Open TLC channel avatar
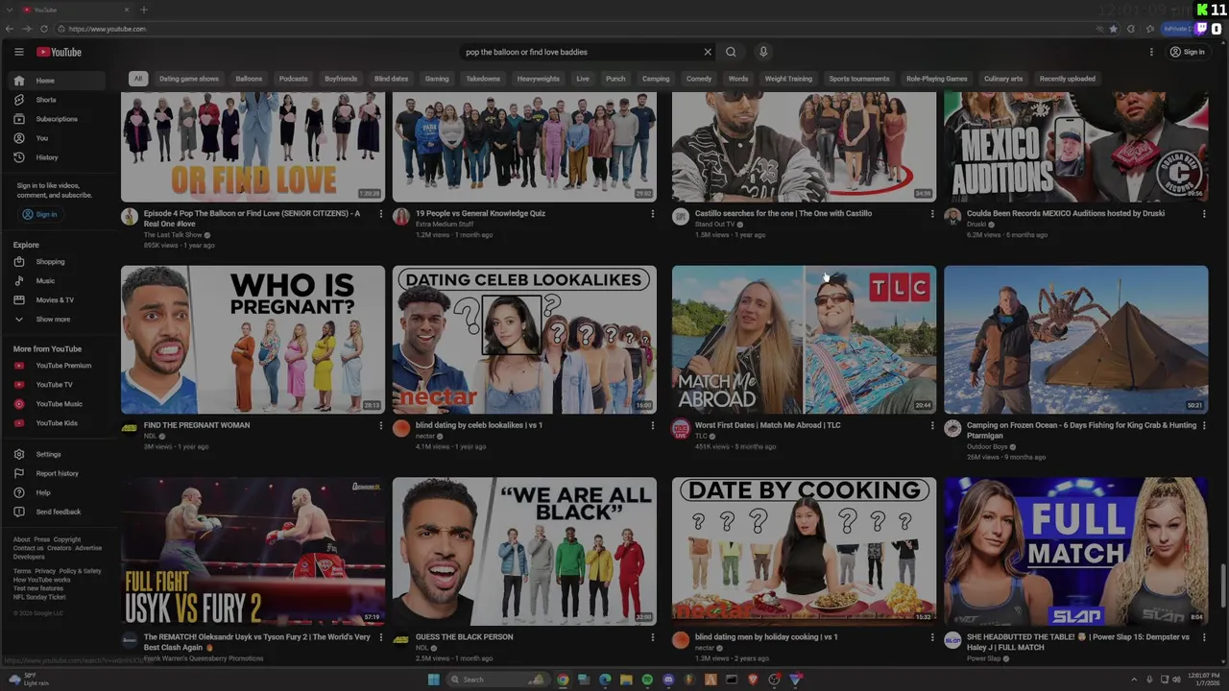This screenshot has width=1229, height=691. click(x=681, y=428)
